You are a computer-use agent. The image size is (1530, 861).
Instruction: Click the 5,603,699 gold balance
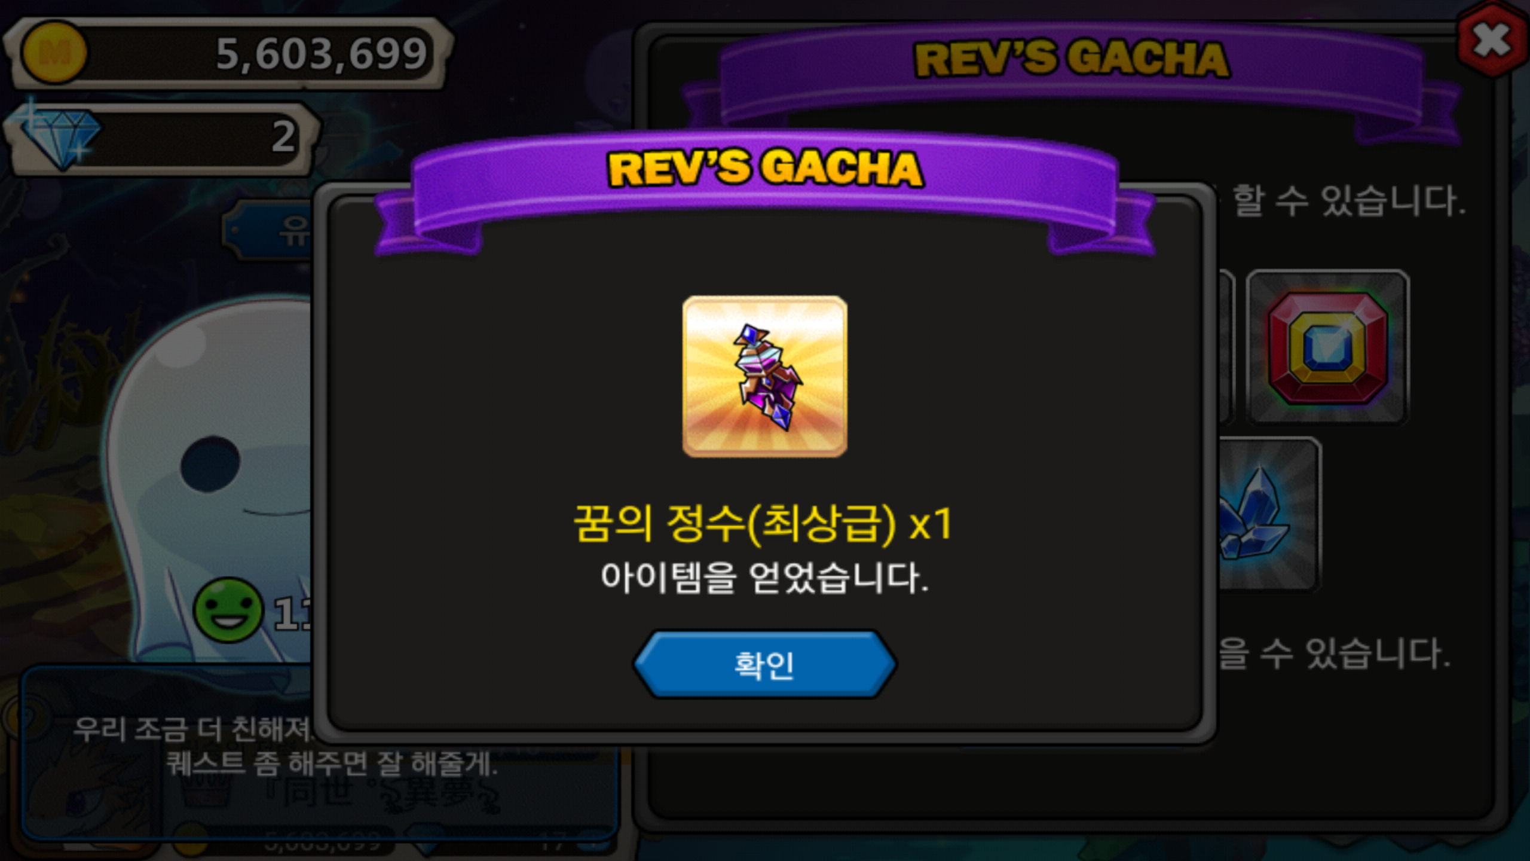pos(322,54)
